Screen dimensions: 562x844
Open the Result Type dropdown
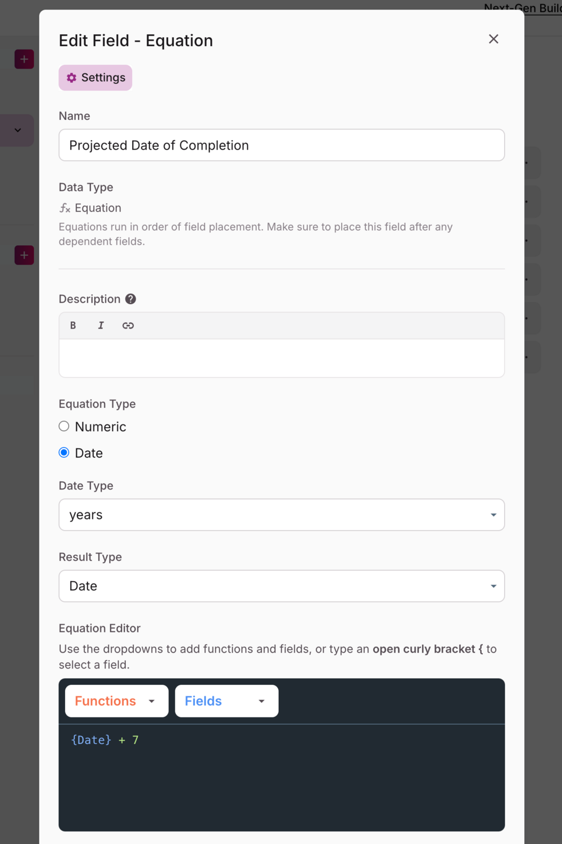(x=282, y=586)
